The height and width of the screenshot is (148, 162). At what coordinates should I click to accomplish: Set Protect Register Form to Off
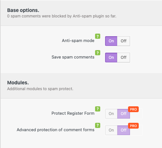coord(124,114)
